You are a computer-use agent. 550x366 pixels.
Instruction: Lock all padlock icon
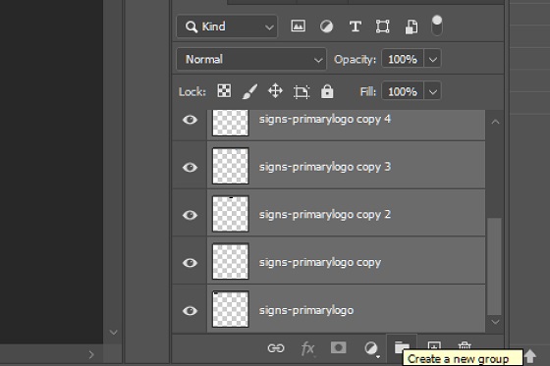(x=327, y=91)
